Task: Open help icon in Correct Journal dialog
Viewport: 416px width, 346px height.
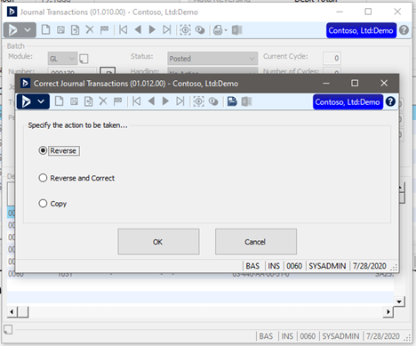Action: click(x=390, y=101)
